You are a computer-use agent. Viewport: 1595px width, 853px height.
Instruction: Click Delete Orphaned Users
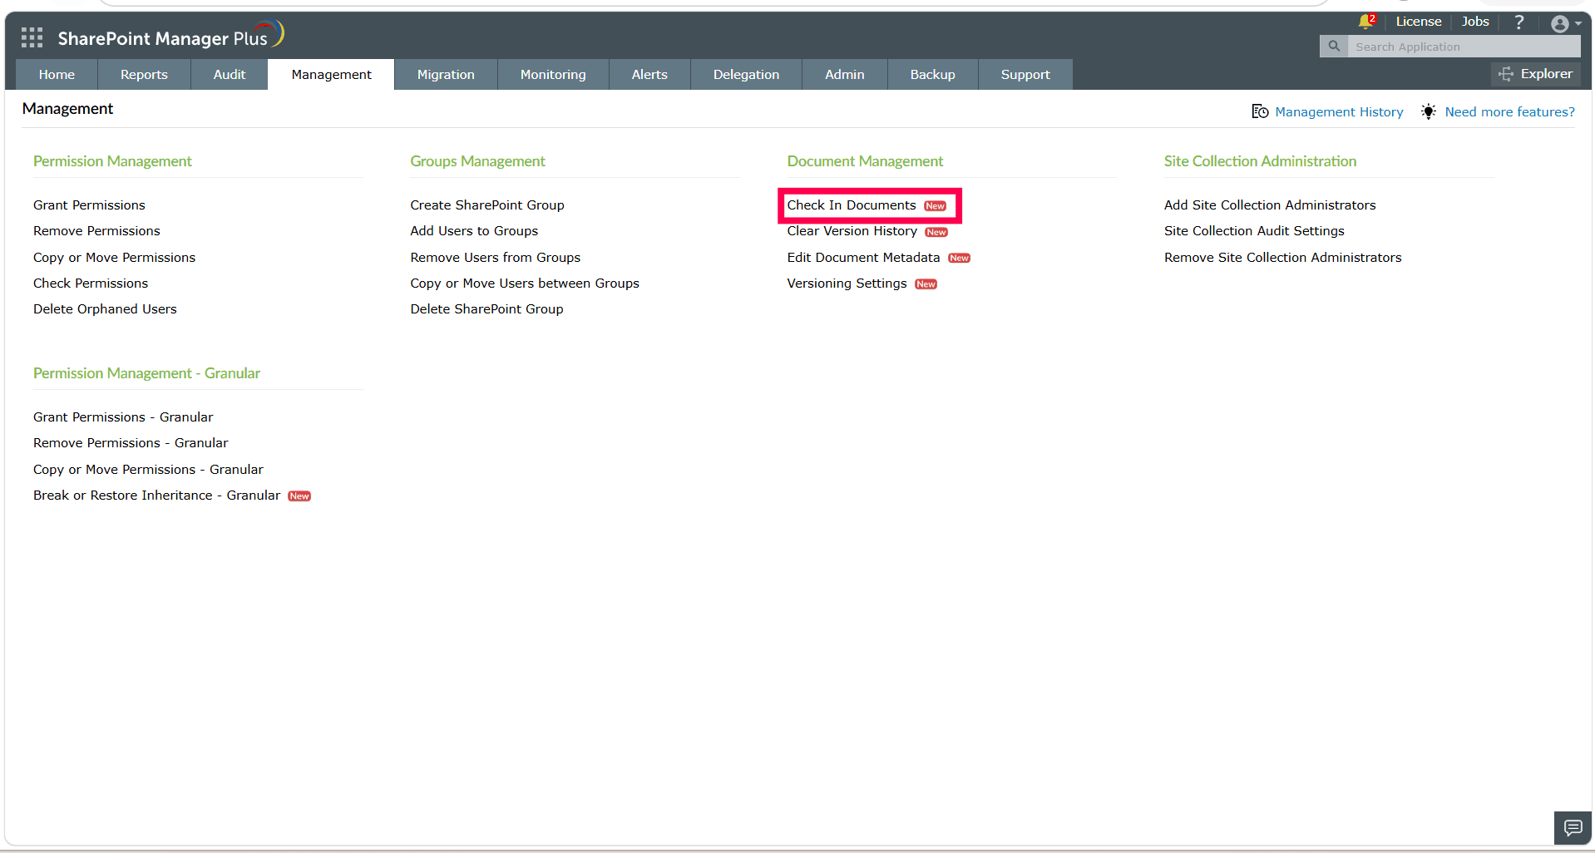(x=105, y=309)
